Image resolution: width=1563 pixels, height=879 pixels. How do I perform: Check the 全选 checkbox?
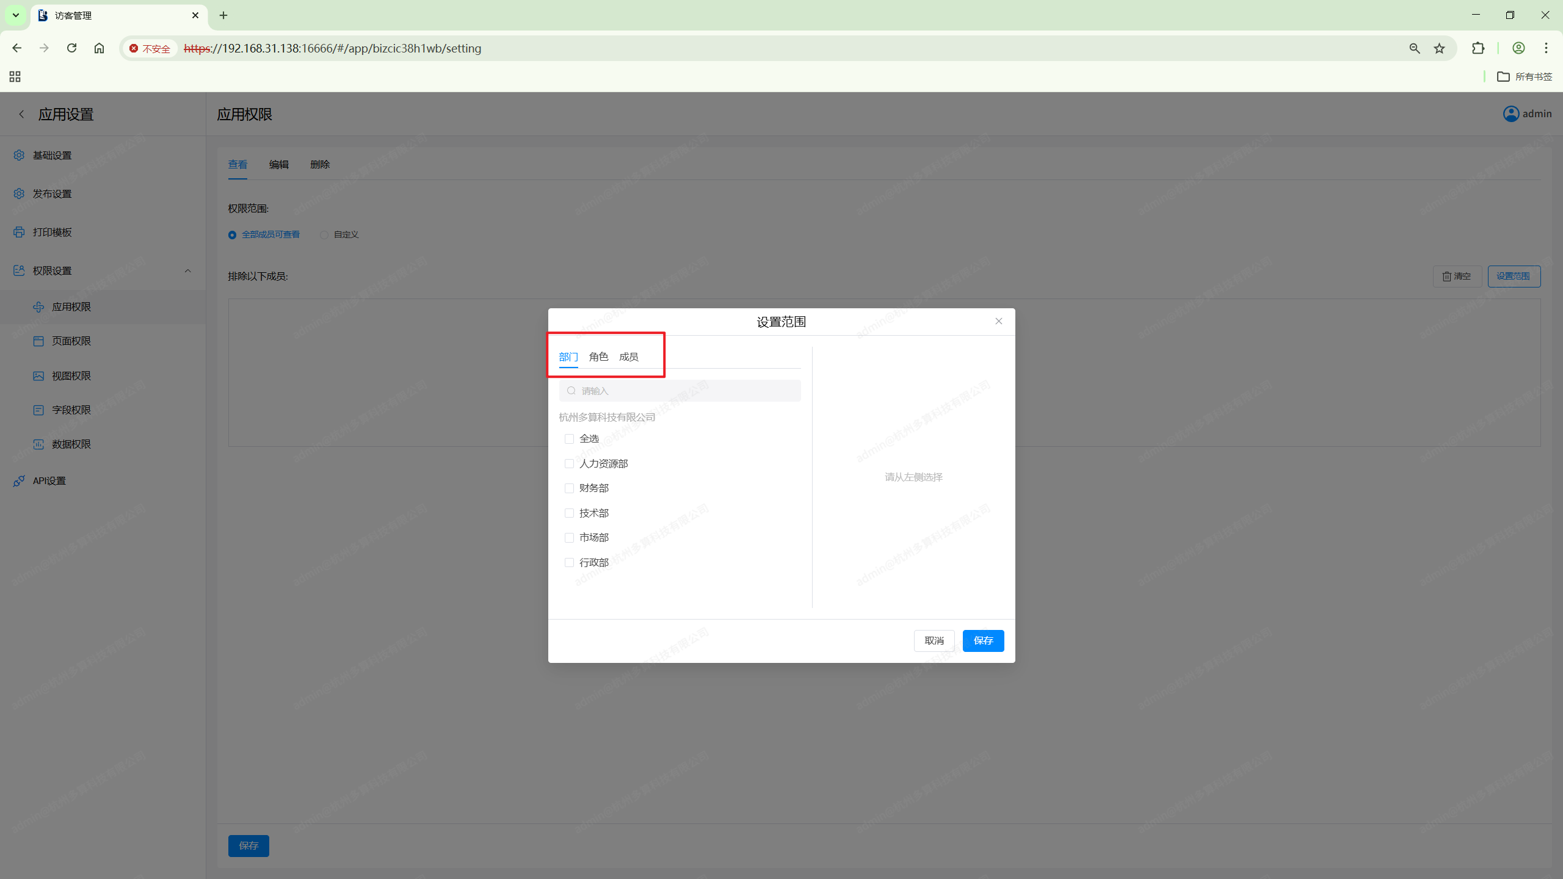point(569,439)
